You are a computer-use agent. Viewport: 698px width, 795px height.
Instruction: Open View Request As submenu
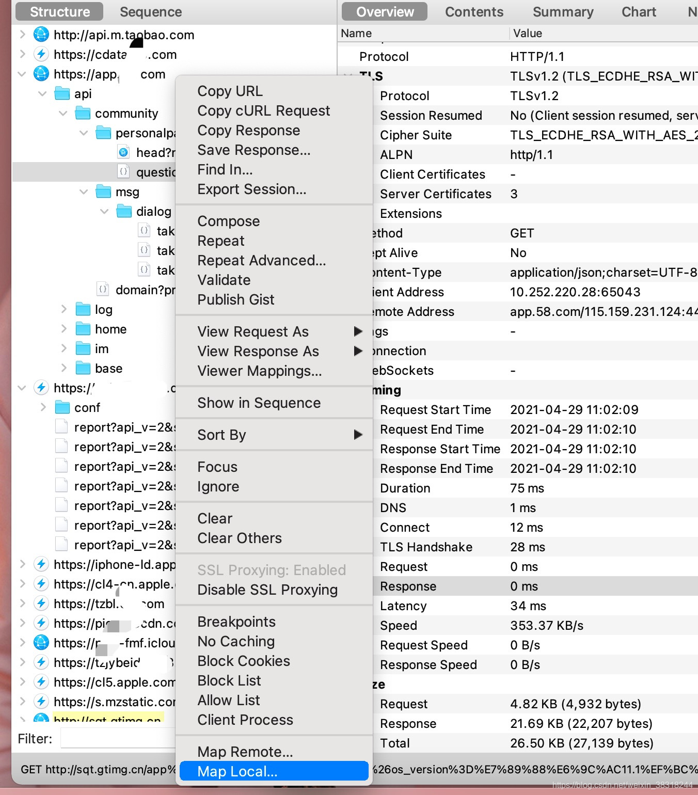274,331
